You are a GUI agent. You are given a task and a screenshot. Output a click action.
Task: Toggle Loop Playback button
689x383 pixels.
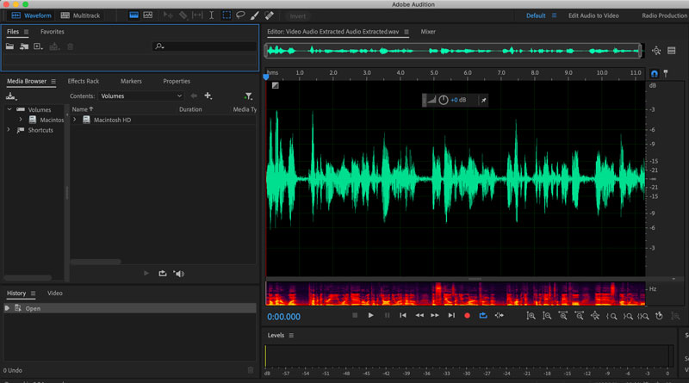[483, 315]
